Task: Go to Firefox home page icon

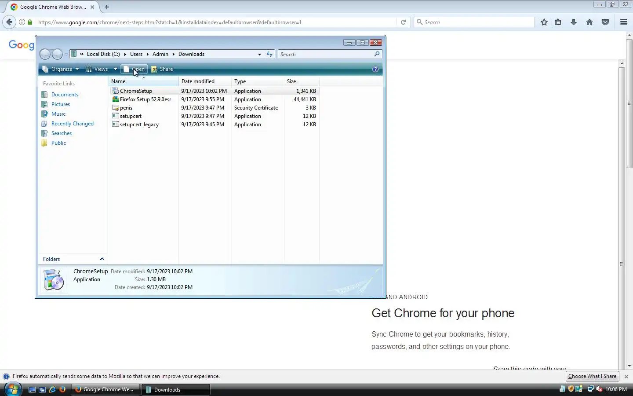Action: pos(589,22)
